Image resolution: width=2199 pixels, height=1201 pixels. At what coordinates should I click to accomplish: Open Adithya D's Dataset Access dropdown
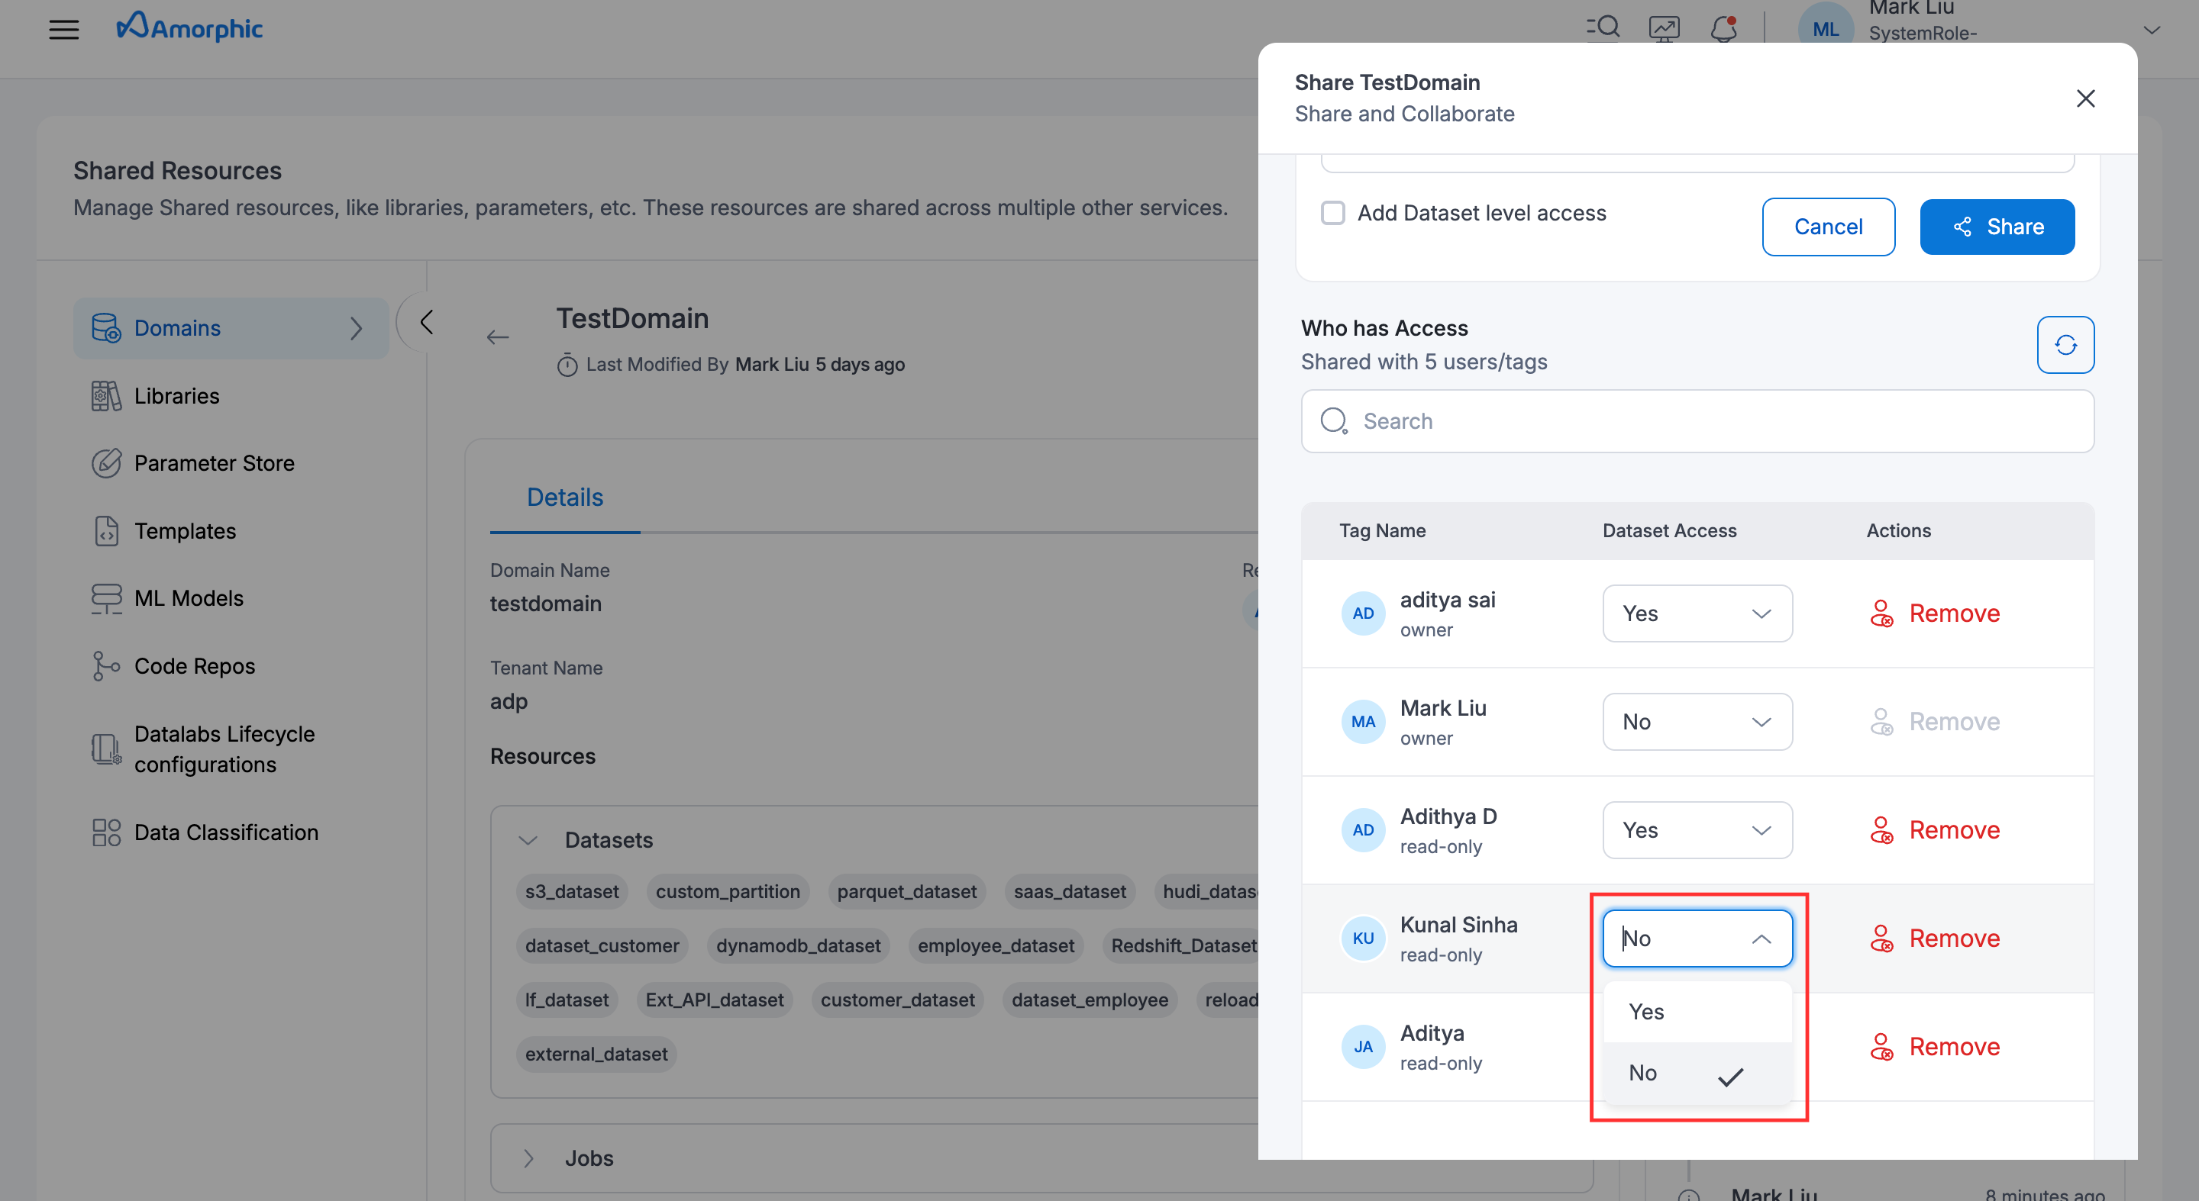point(1696,830)
